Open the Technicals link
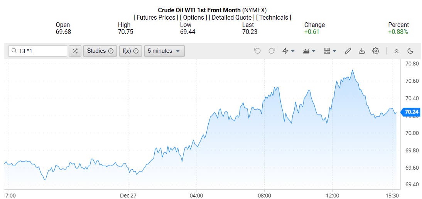422x199 pixels. coord(273,17)
